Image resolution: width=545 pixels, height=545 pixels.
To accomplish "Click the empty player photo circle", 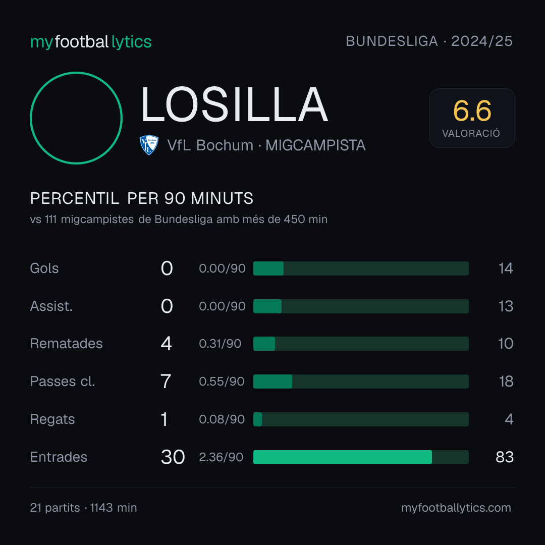I will [x=76, y=118].
